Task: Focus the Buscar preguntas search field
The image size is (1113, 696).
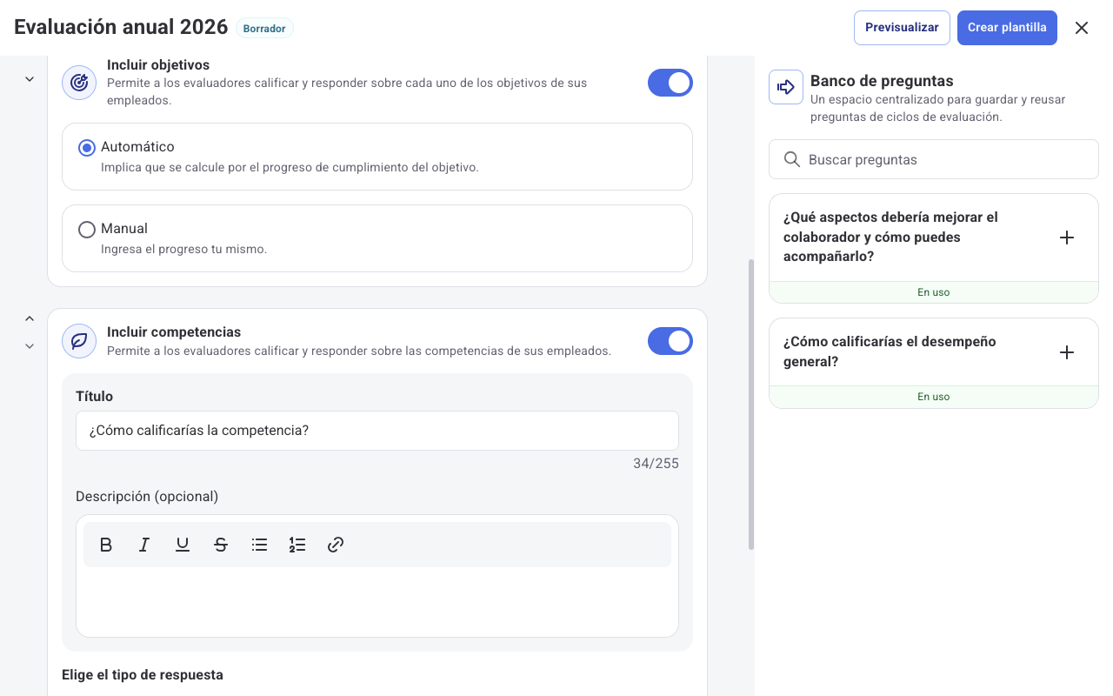Action: coord(934,160)
